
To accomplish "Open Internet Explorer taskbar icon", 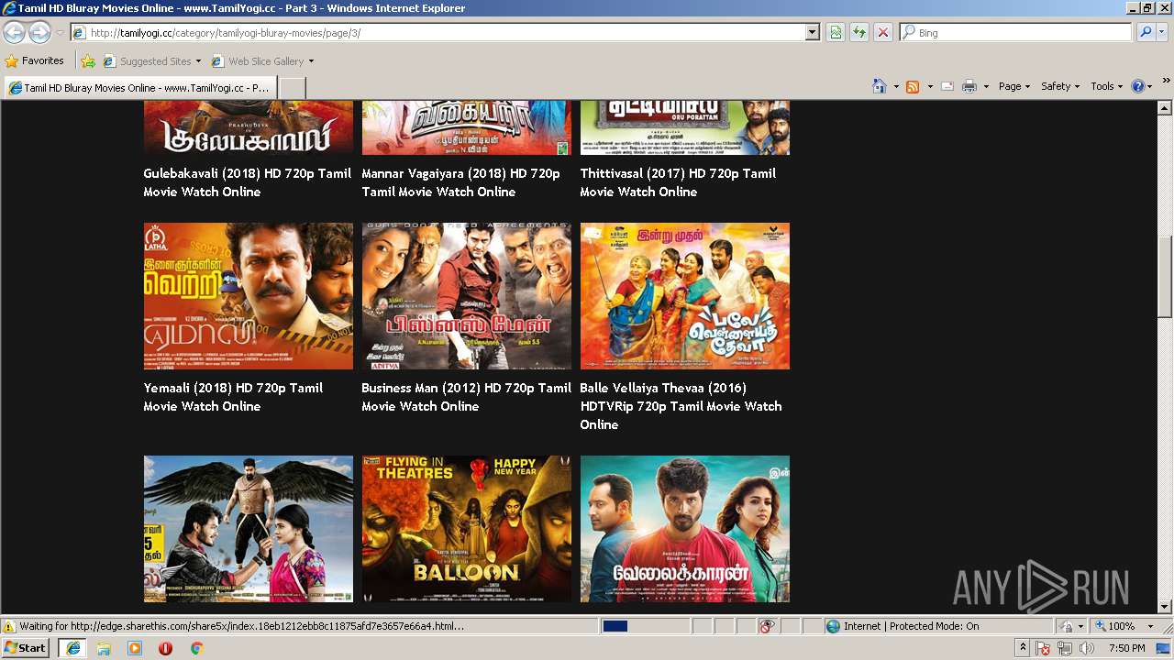I will (72, 648).
